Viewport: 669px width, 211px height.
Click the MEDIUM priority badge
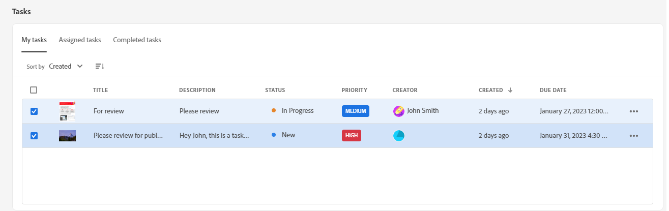(x=356, y=111)
